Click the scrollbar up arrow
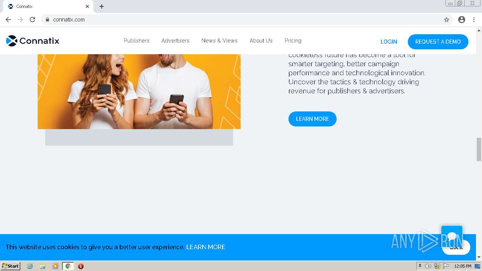Image resolution: width=482 pixels, height=271 pixels. (x=479, y=30)
